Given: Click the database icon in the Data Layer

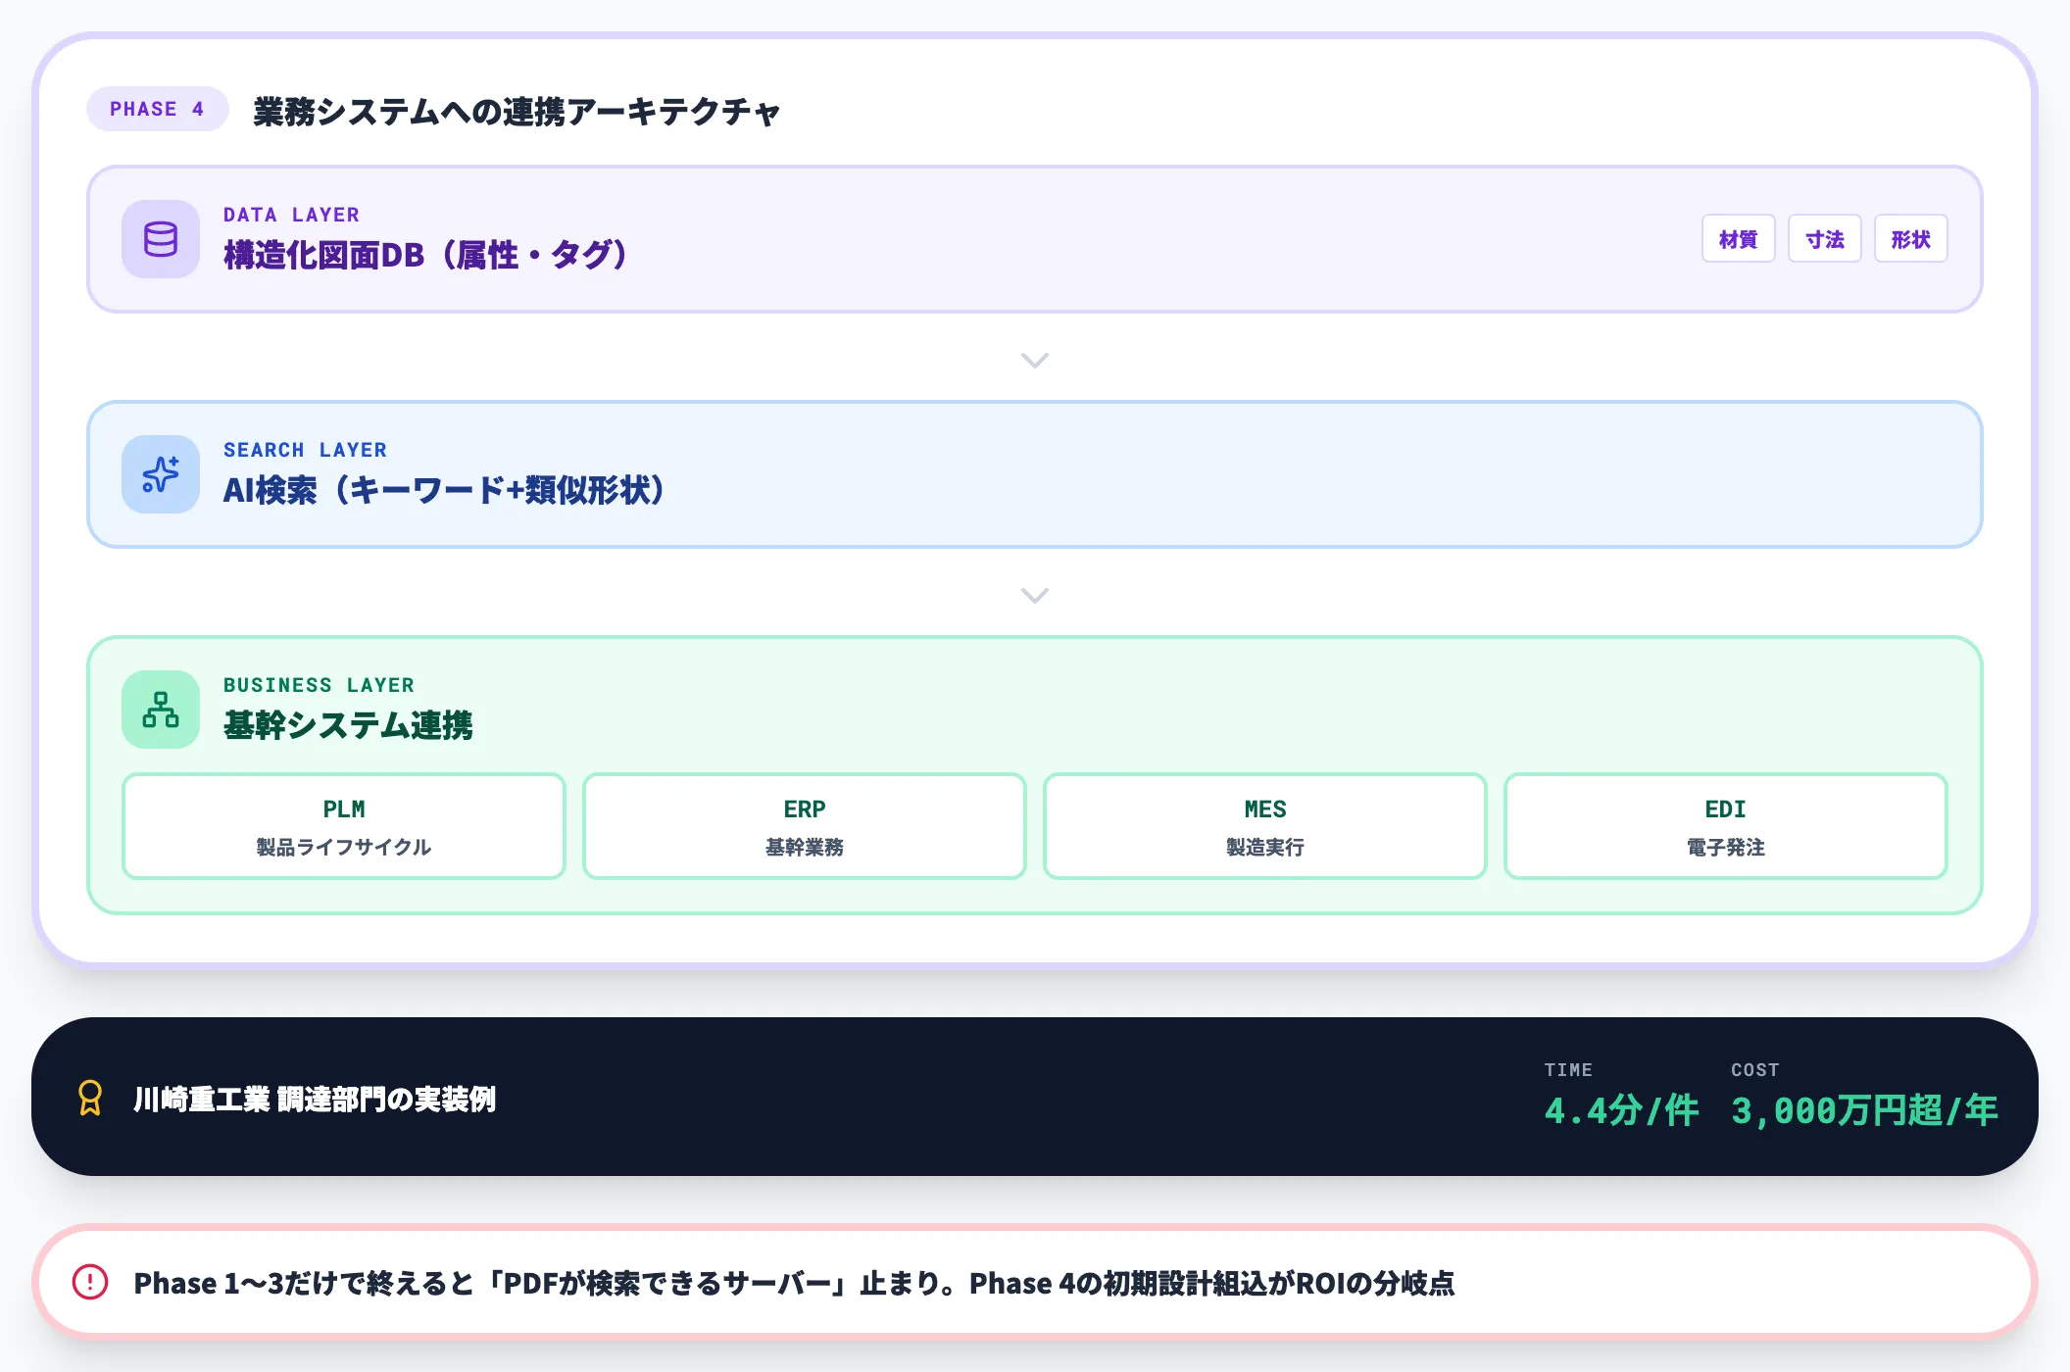Looking at the screenshot, I should pyautogui.click(x=160, y=239).
